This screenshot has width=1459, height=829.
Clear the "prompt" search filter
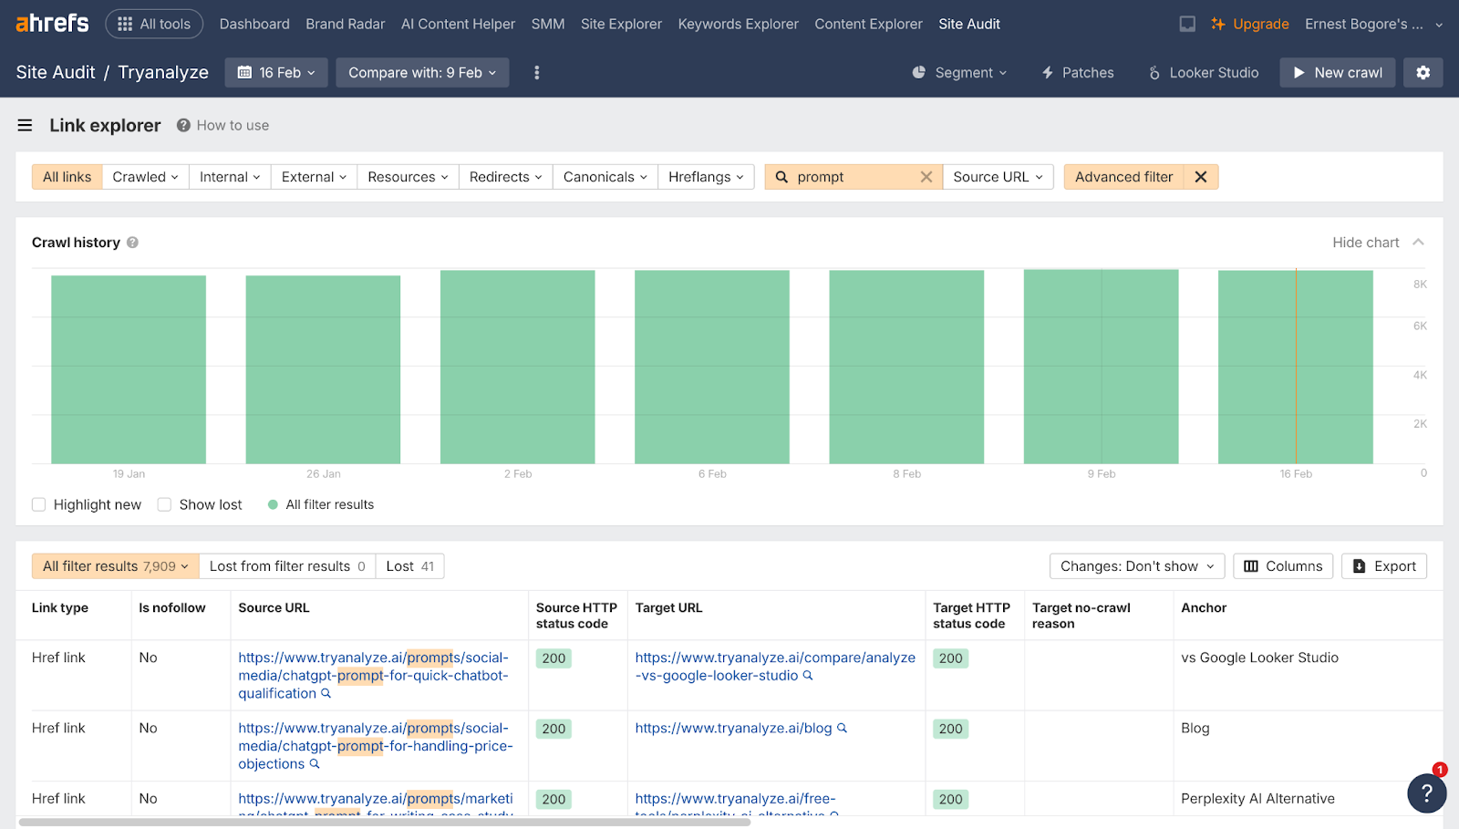(927, 176)
